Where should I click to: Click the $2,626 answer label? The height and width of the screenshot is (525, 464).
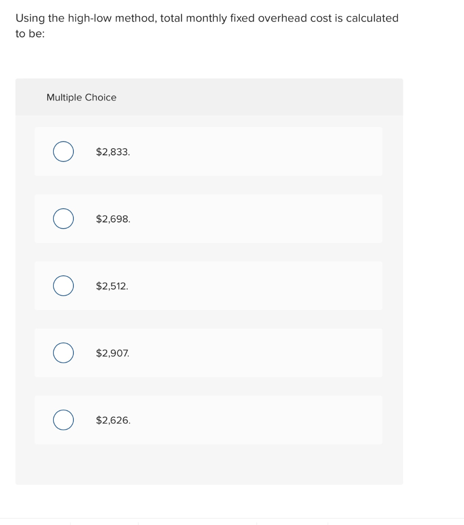(113, 420)
